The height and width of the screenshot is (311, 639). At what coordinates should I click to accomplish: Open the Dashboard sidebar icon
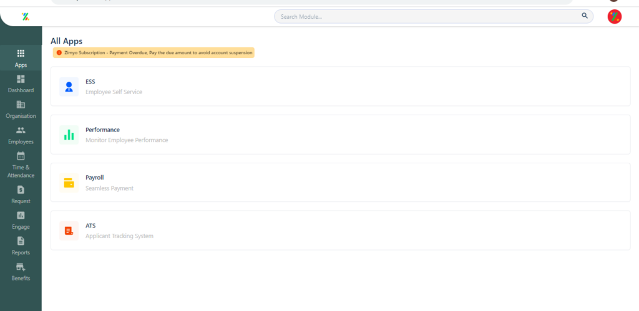(21, 79)
